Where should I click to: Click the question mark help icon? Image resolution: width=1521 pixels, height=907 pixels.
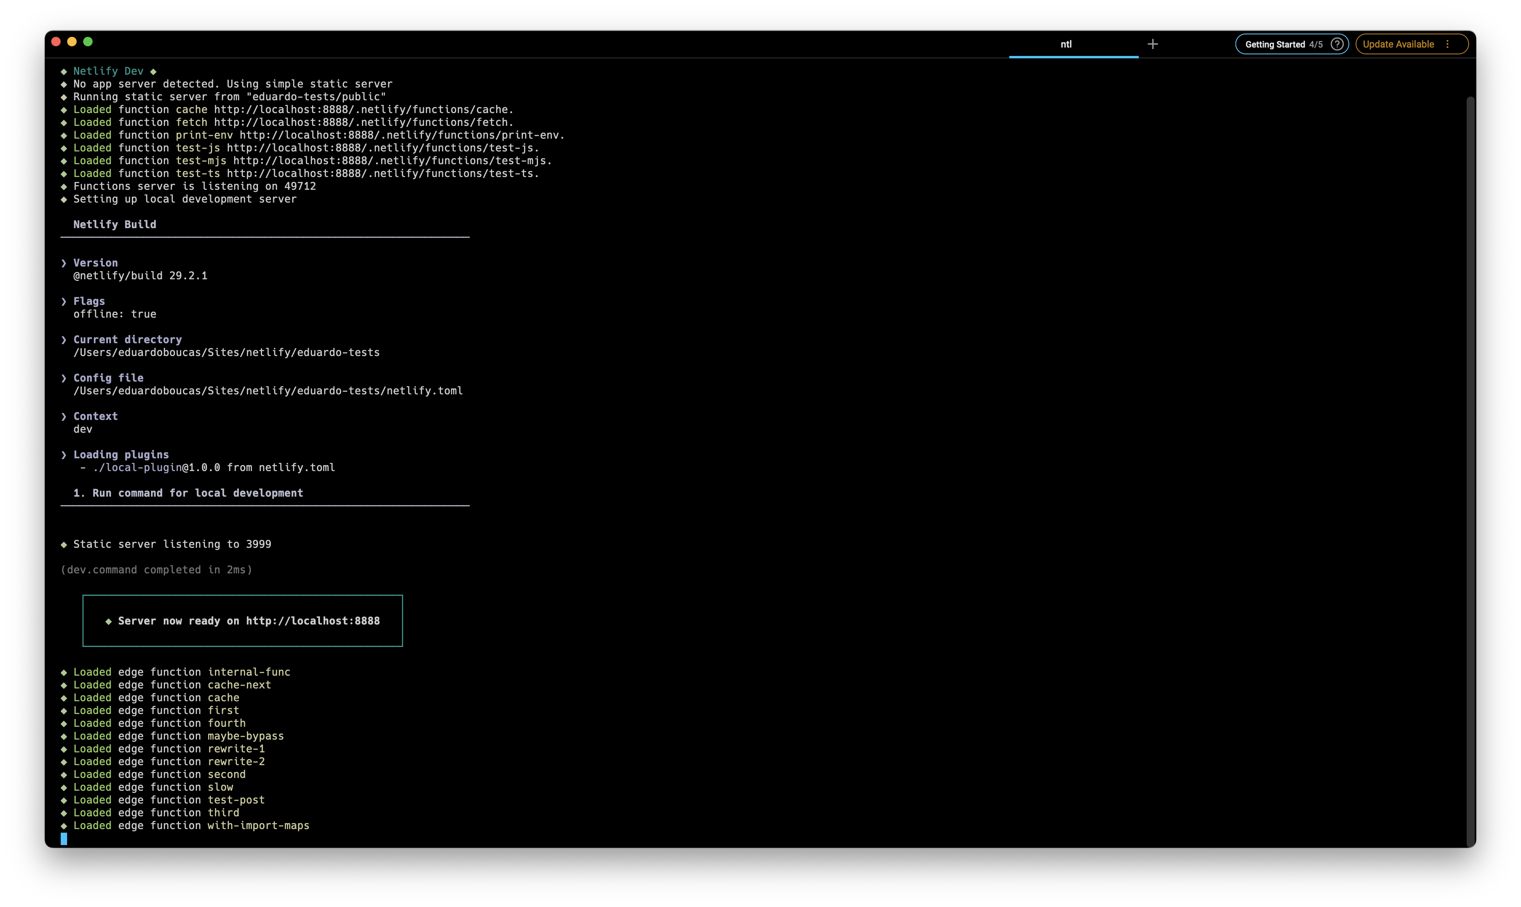tap(1337, 44)
